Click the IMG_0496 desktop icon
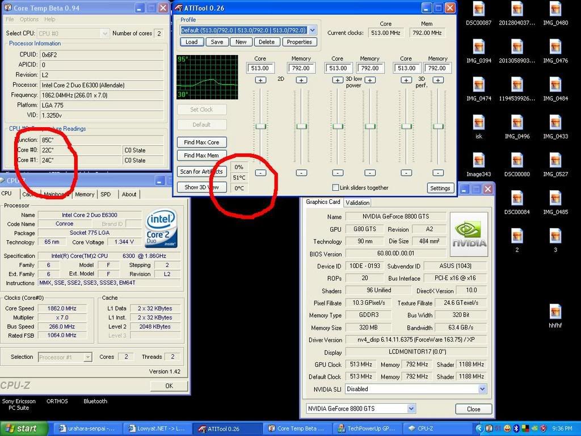581x436 pixels. point(516,123)
